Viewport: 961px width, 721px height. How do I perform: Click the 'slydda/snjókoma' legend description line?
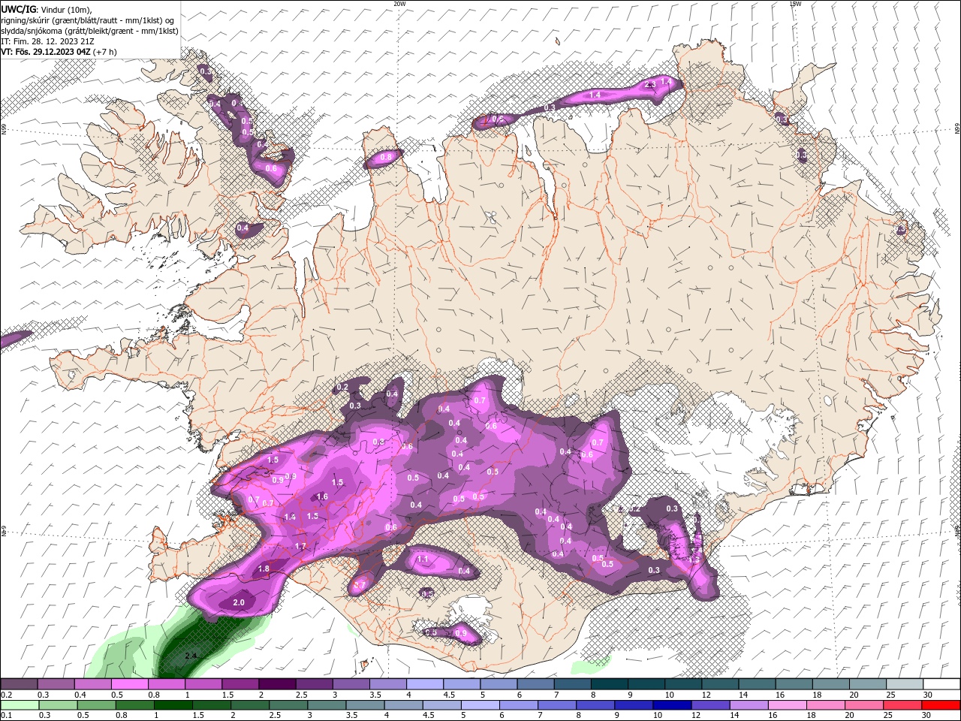(90, 31)
